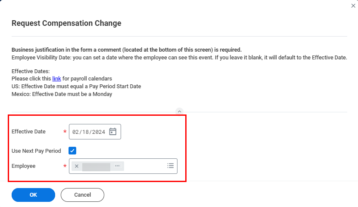Image resolution: width=358 pixels, height=207 pixels.
Task: Select the year segment 2024 in Effective Date
Action: (x=98, y=132)
